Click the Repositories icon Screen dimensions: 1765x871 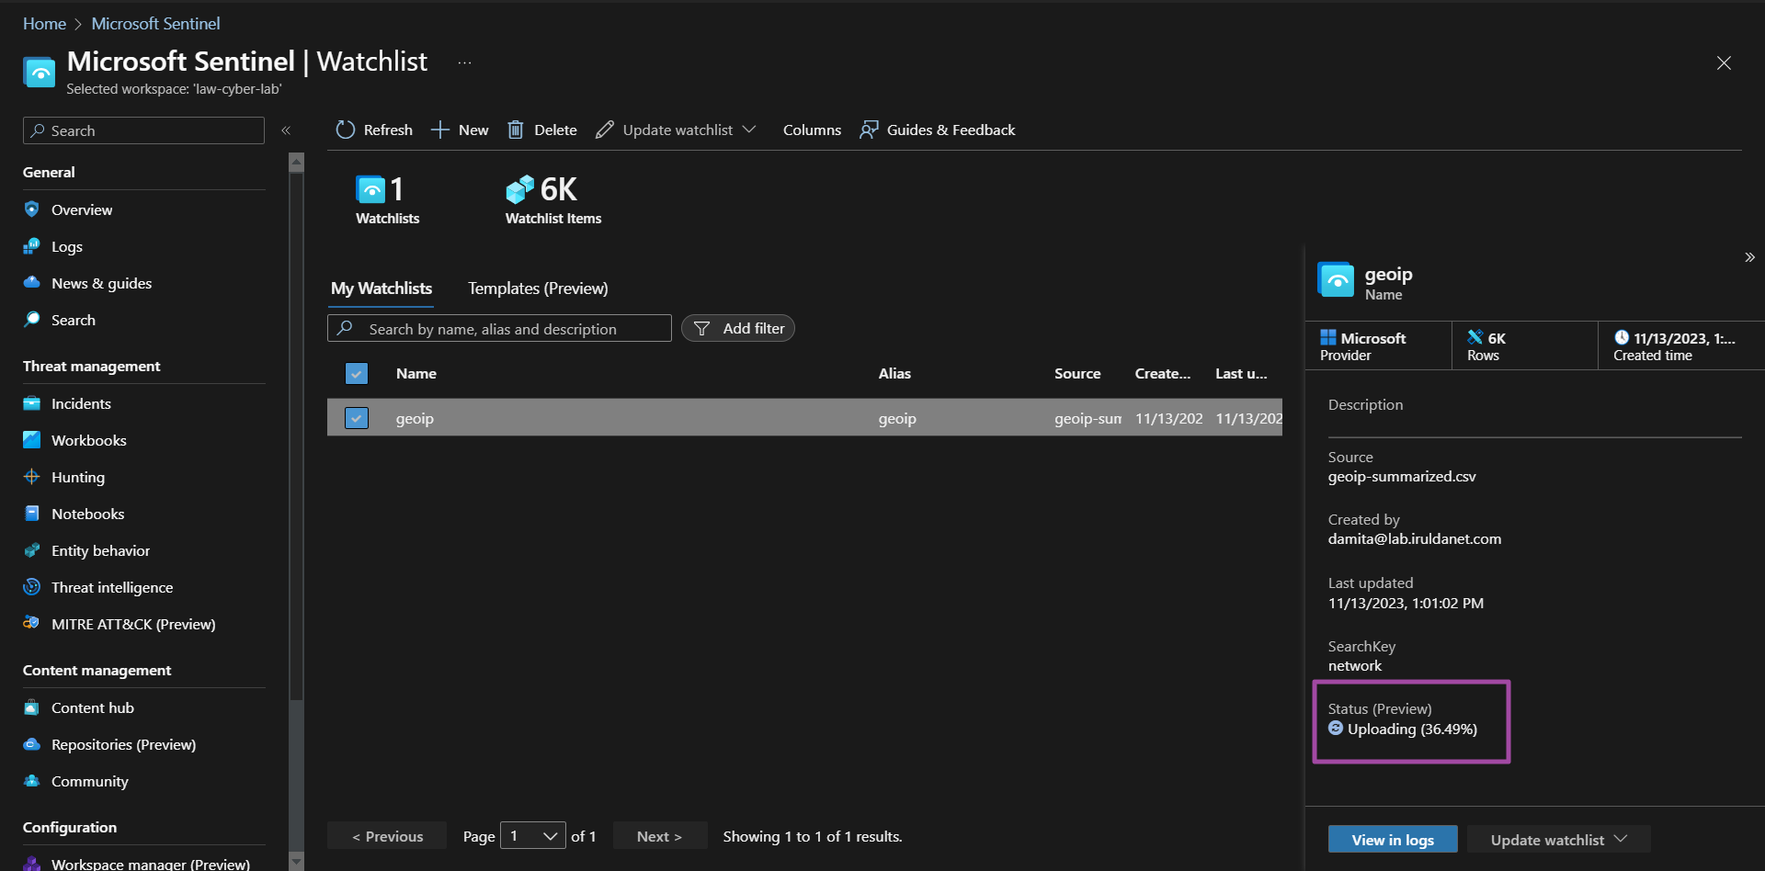pos(32,744)
